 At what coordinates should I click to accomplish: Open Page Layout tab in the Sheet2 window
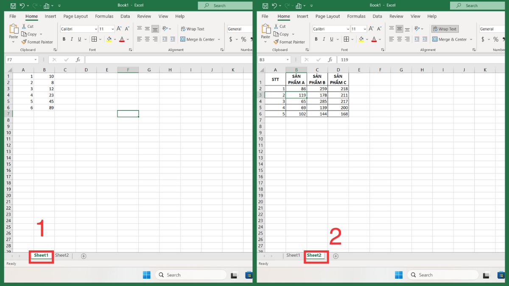point(327,17)
